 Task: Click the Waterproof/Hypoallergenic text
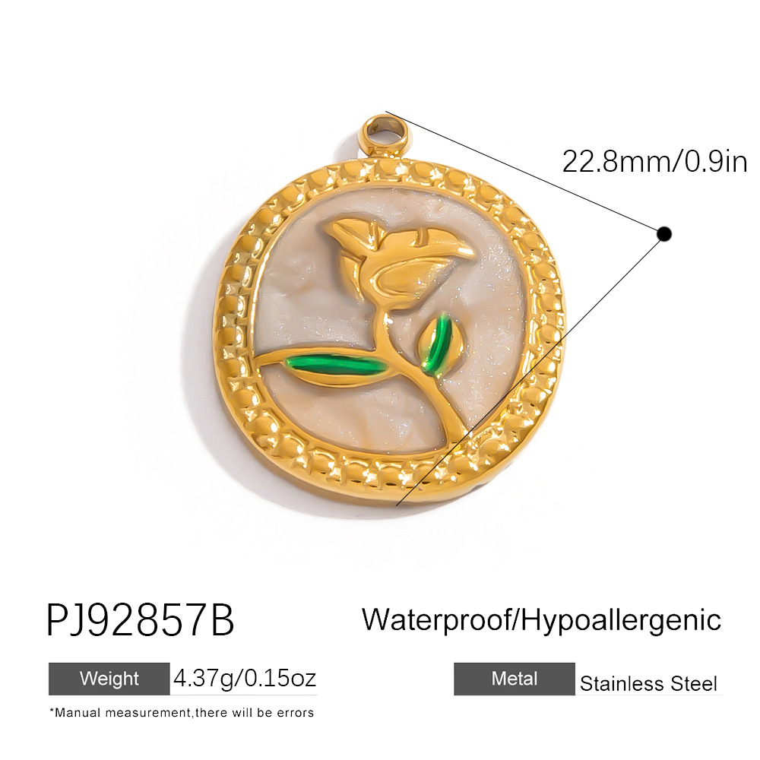tap(541, 620)
